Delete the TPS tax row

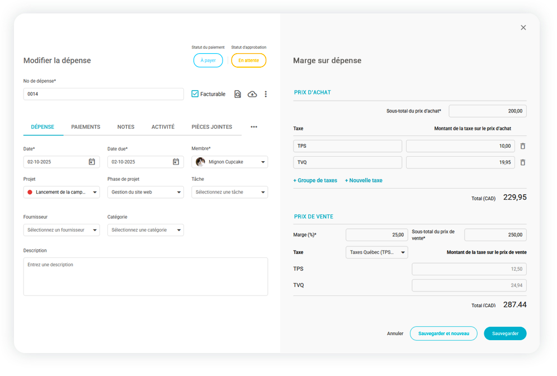(523, 146)
